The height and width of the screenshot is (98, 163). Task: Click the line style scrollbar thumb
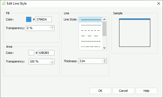[104, 29]
